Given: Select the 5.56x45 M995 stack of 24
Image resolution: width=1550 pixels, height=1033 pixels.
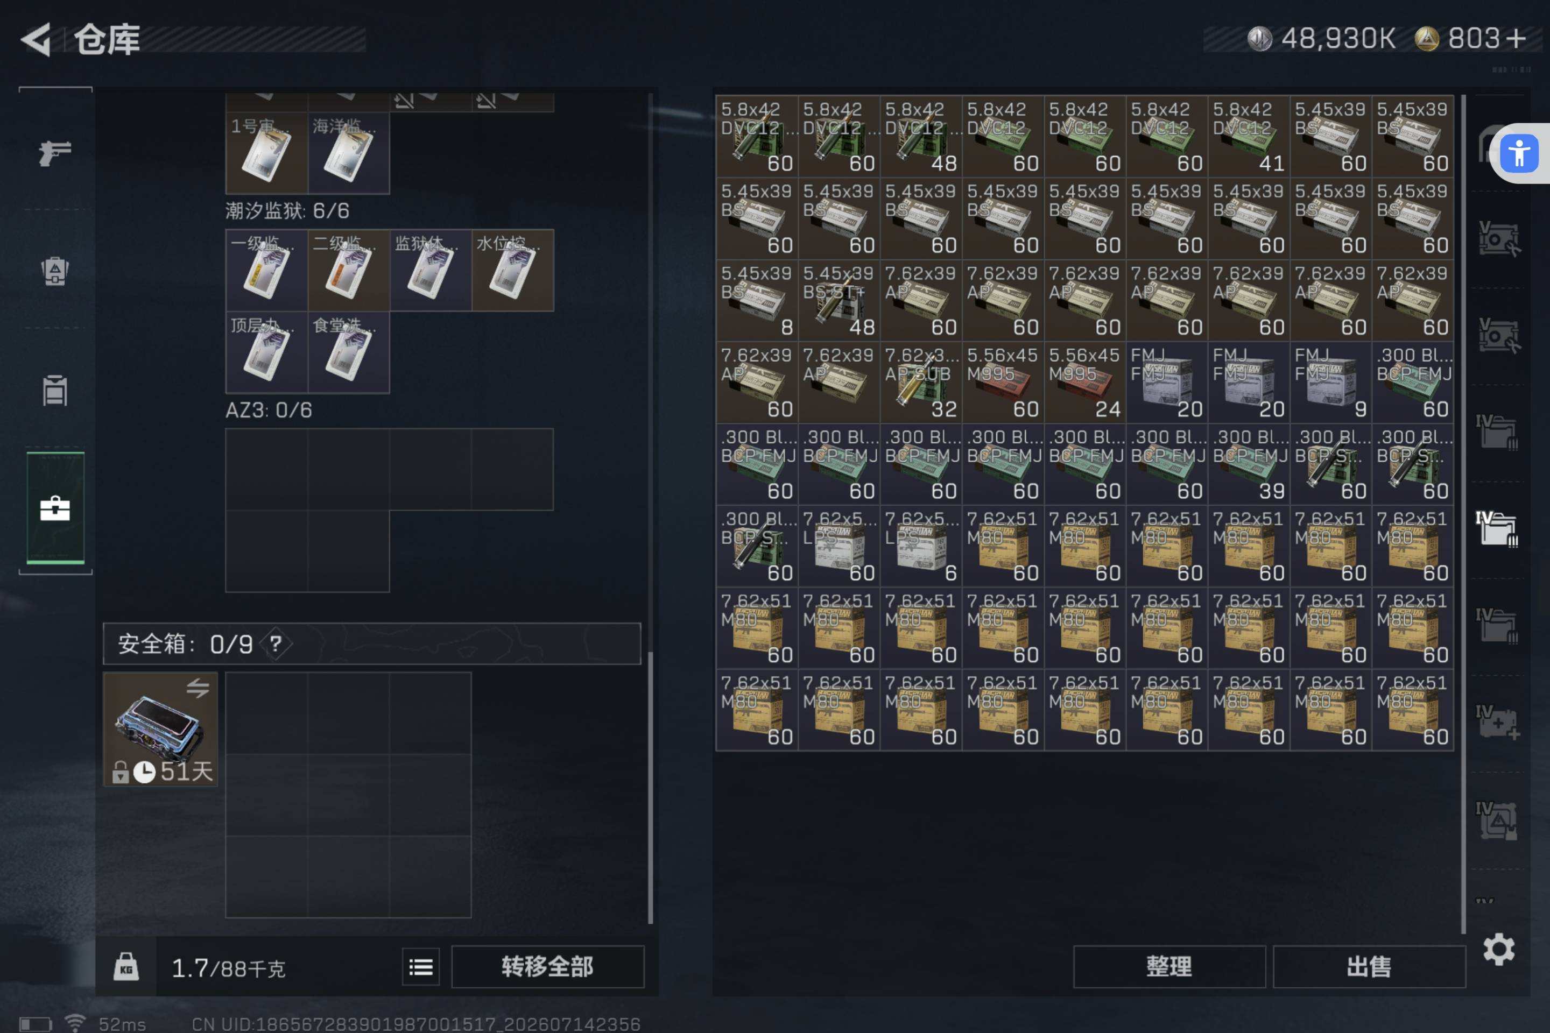Looking at the screenshot, I should point(1085,382).
